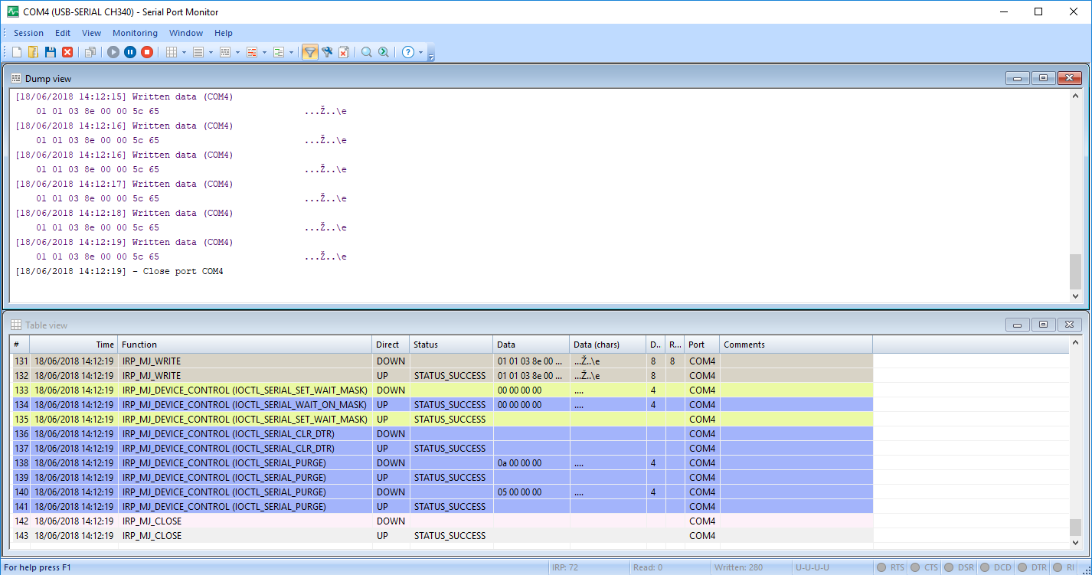The width and height of the screenshot is (1092, 575).
Task: Click the Dump view icon in the toolbar
Action: (x=225, y=52)
